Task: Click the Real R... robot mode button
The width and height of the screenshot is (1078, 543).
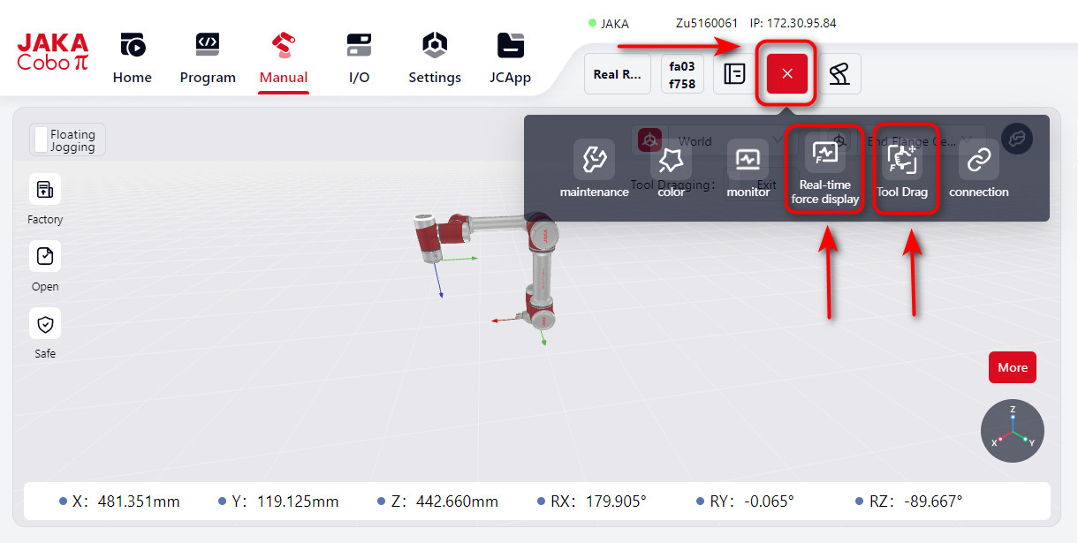Action: coord(618,74)
